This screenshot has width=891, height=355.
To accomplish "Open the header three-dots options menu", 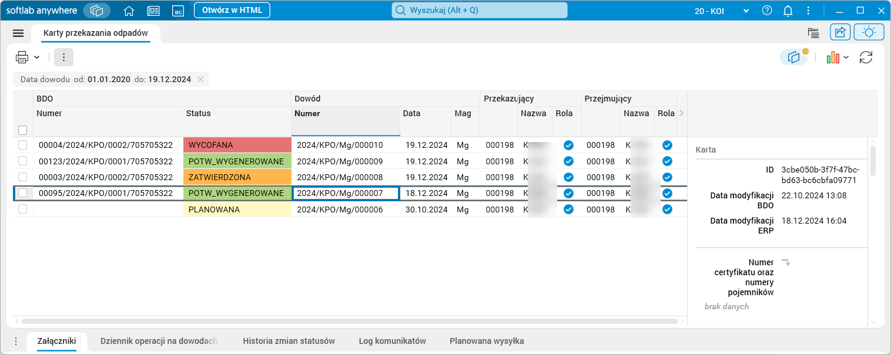I will pos(808,10).
